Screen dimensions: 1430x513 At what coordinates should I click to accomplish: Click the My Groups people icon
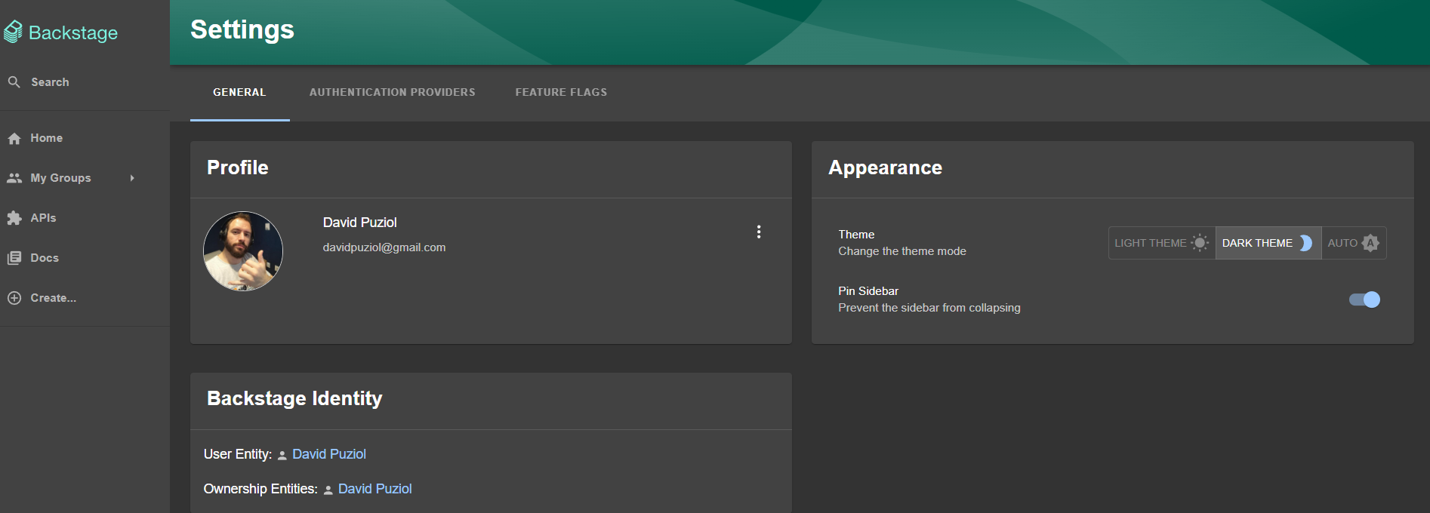pyautogui.click(x=14, y=178)
